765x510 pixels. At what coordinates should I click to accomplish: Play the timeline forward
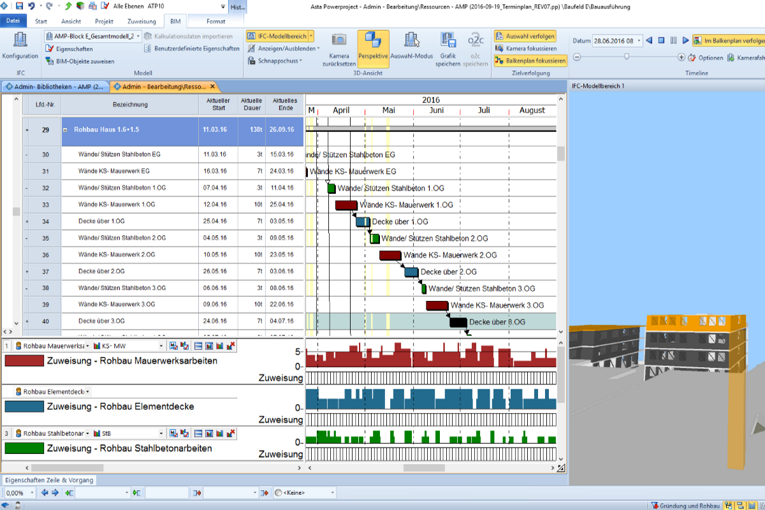pyautogui.click(x=685, y=40)
